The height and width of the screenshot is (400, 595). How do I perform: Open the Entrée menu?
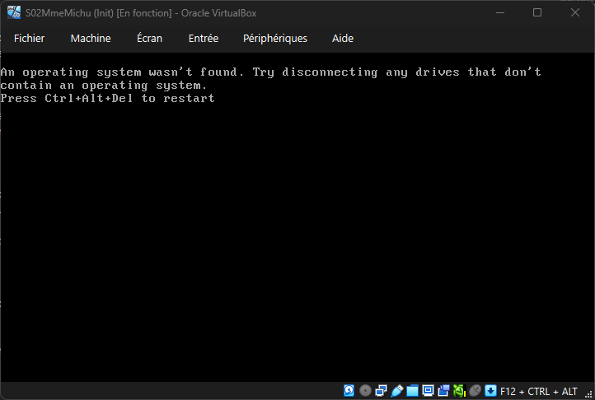tap(204, 39)
